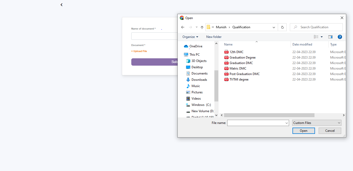Expand the address bar history dropdown
Screen dimensions: 353x171
(274, 27)
